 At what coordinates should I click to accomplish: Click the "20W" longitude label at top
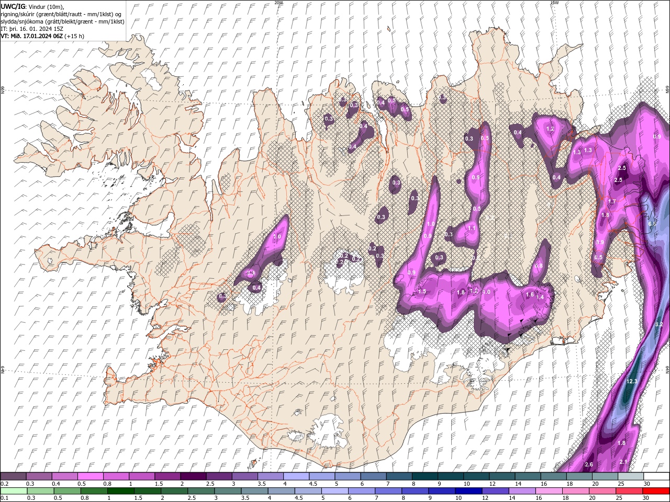tap(278, 3)
